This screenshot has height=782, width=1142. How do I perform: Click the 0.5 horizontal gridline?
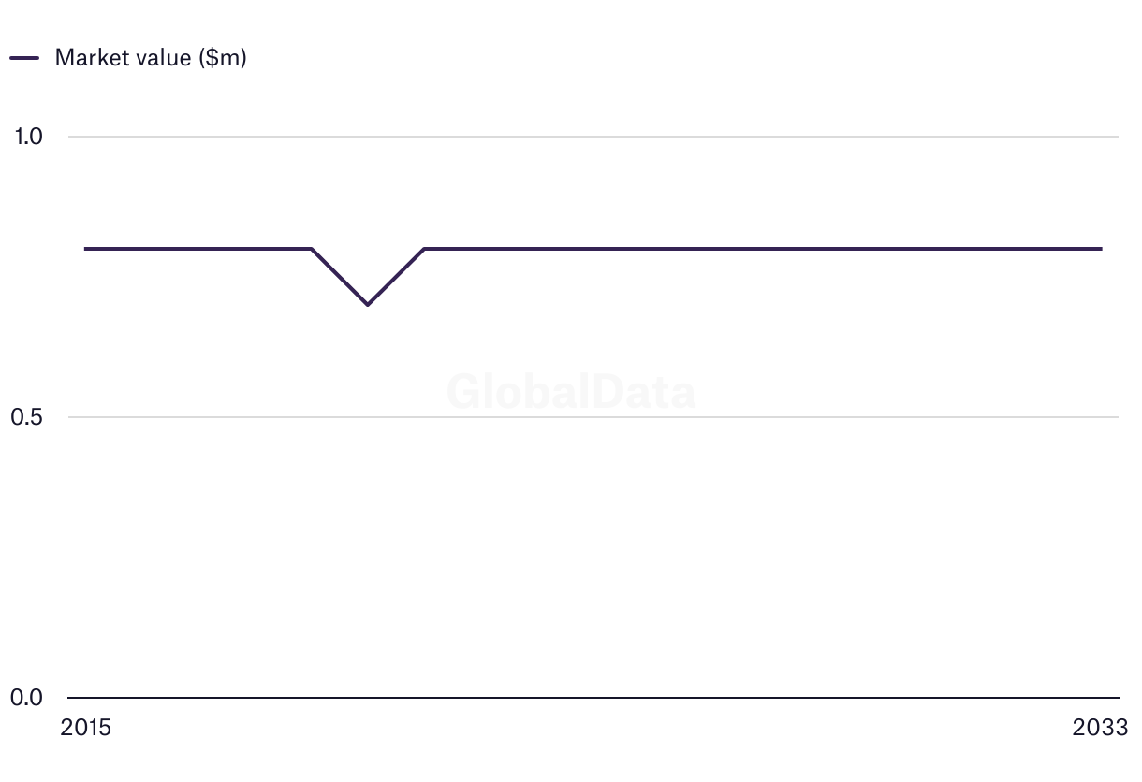pos(593,417)
